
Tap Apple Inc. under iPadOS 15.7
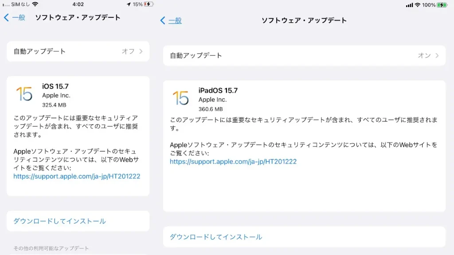tap(212, 100)
